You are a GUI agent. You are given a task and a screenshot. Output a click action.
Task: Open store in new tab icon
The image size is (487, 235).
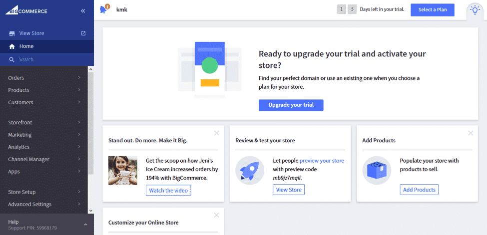click(83, 33)
